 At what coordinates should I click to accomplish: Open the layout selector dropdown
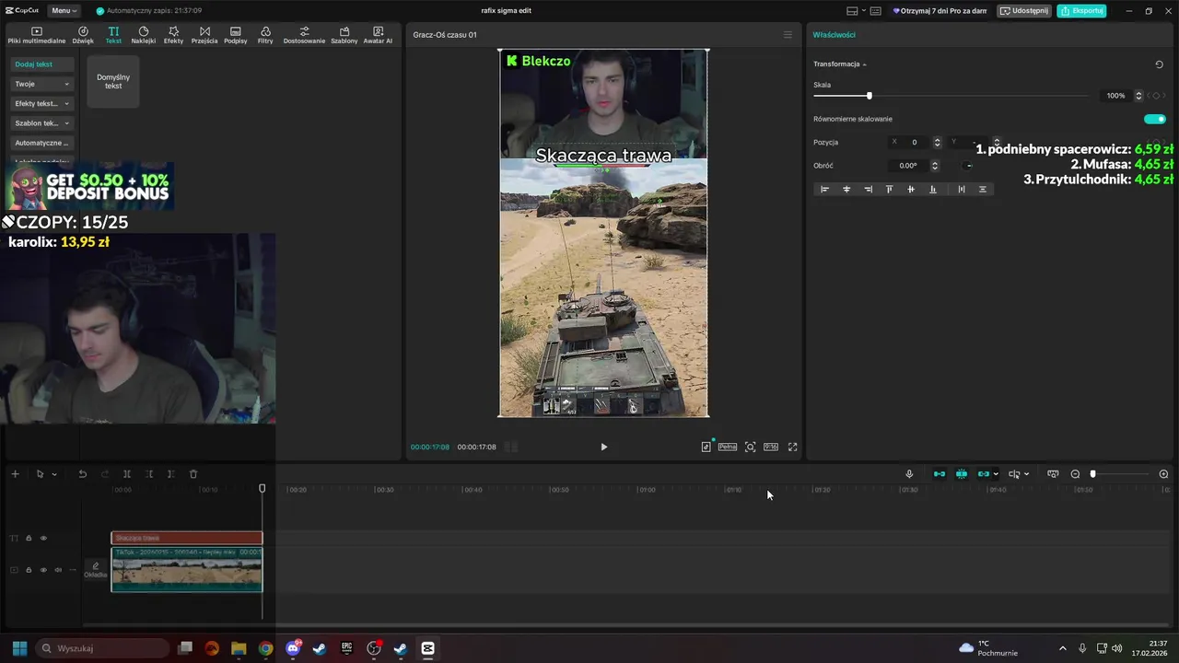[x=856, y=10]
